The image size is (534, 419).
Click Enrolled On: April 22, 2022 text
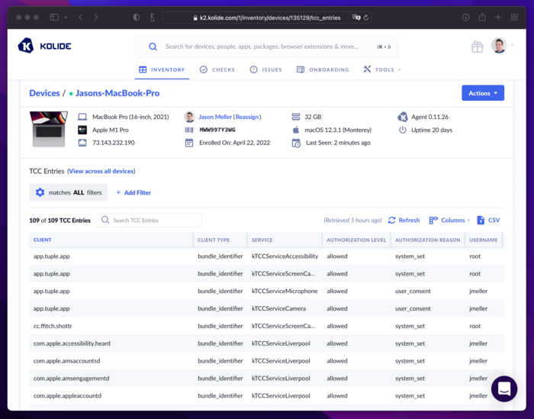coord(235,143)
